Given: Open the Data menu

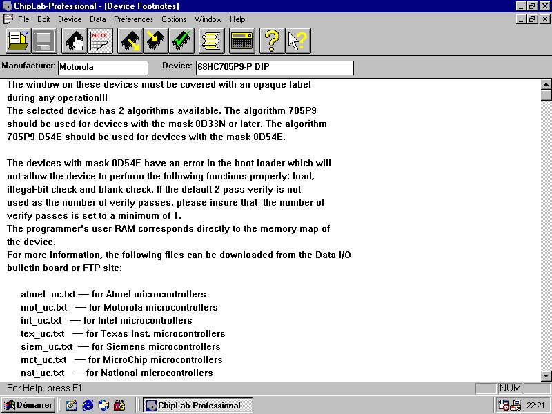Looking at the screenshot, I should (97, 19).
